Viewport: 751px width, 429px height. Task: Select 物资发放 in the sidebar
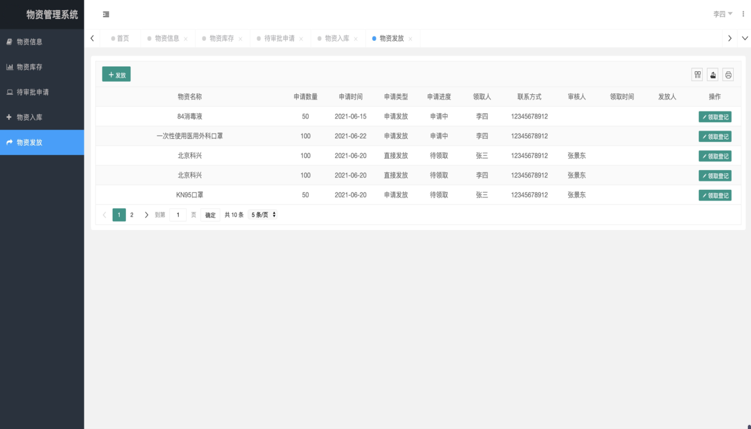(42, 143)
